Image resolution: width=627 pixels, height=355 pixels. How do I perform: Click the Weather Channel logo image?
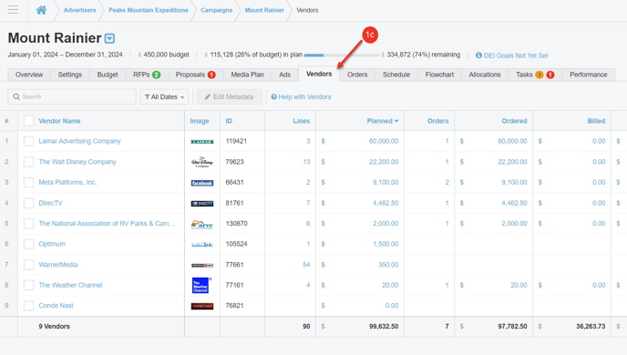coord(201,285)
